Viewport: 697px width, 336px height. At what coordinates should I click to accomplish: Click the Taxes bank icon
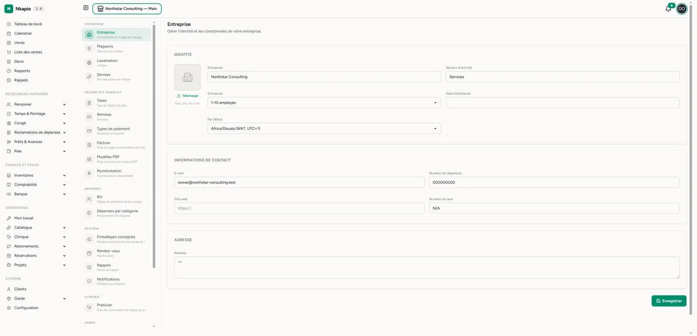[x=89, y=103]
